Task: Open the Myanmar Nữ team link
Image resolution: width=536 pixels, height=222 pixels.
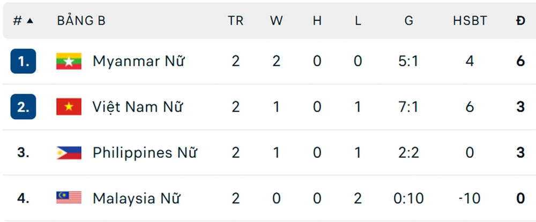Action: click(x=138, y=61)
